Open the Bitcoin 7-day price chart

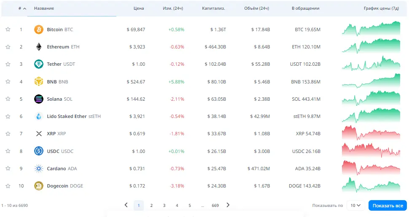371,28
